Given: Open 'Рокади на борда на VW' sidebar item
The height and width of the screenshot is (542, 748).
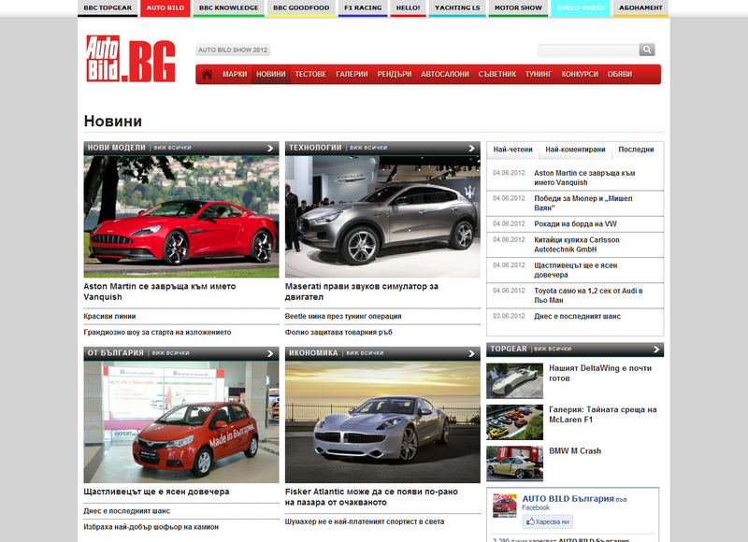Looking at the screenshot, I should tap(575, 224).
